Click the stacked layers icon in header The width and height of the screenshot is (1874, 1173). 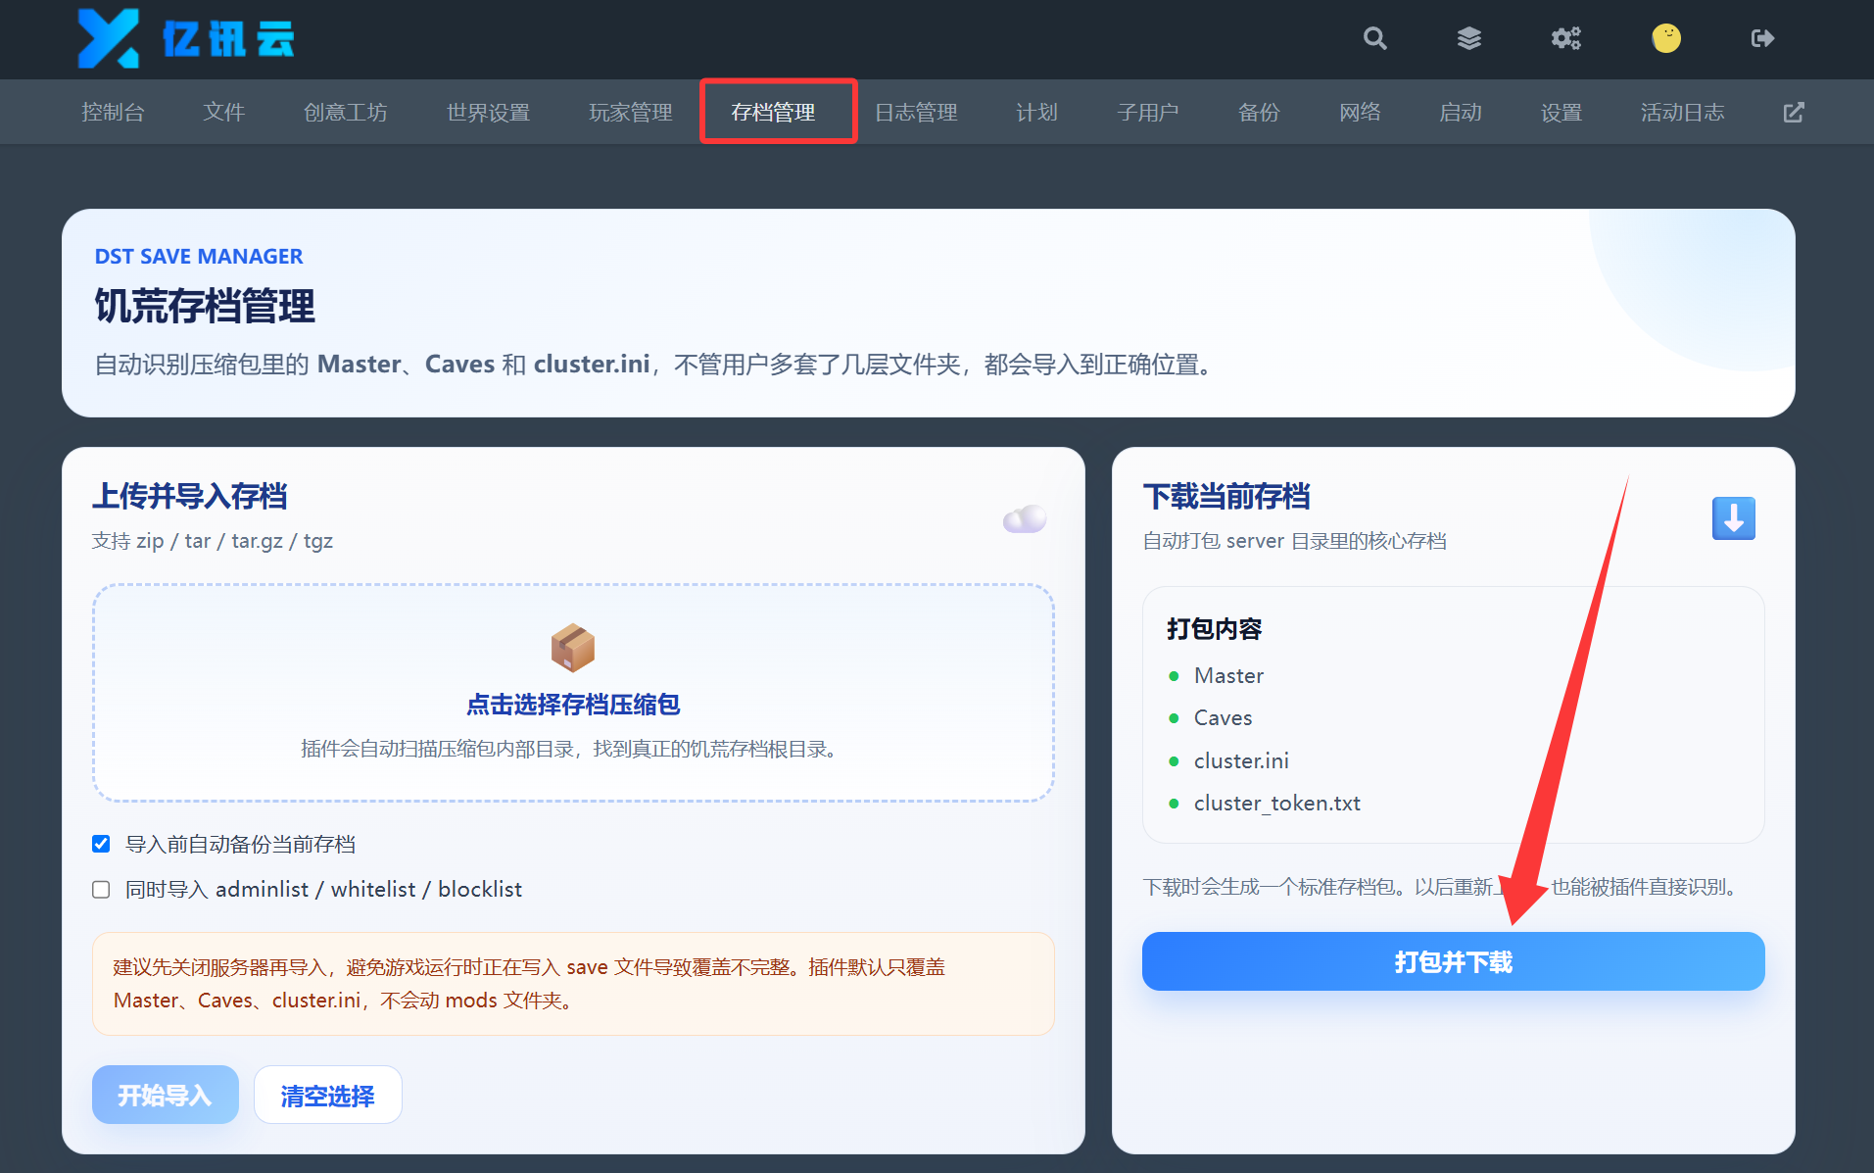(x=1468, y=38)
